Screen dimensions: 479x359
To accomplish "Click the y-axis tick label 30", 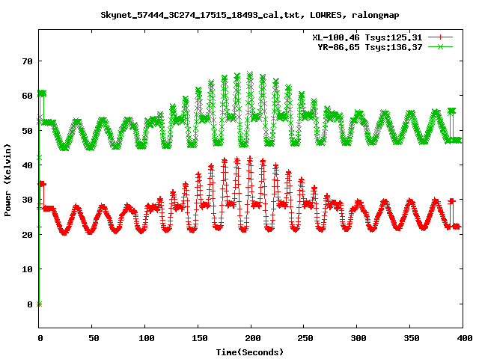I will click(27, 200).
